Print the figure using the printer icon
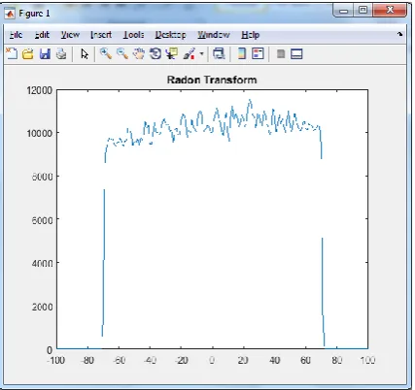Screen dimensions: 415x390 tap(61, 53)
